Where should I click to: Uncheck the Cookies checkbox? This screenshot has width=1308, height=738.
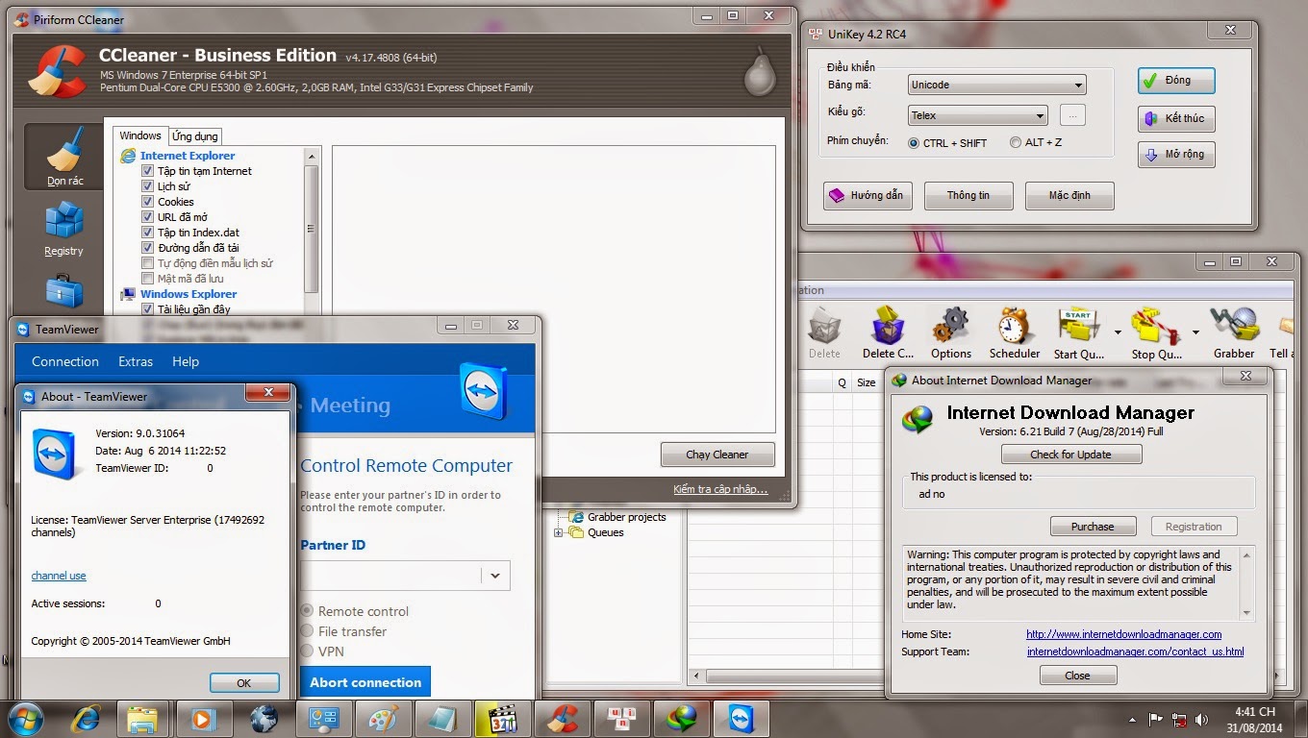tap(148, 202)
